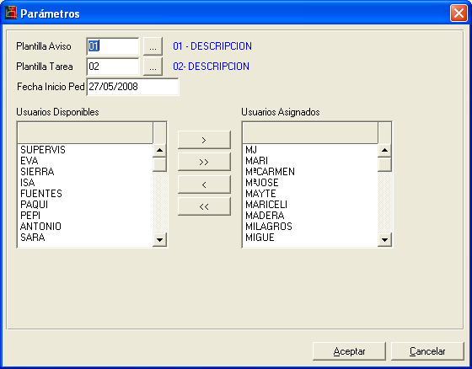
Task: Click up arrow of Usuarios Disponibles scrollbar
Action: point(159,150)
